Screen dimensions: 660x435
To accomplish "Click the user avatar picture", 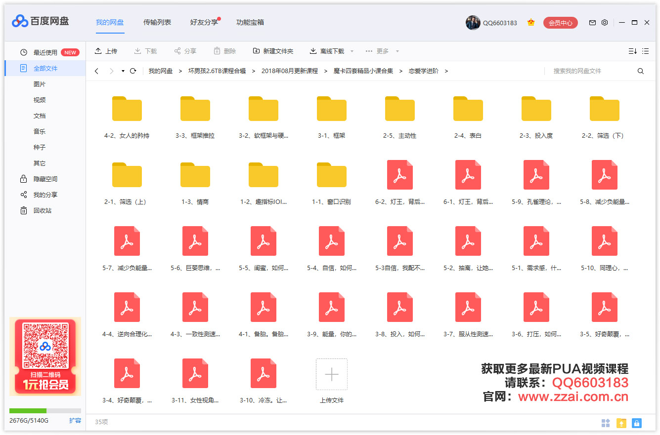I will [473, 23].
